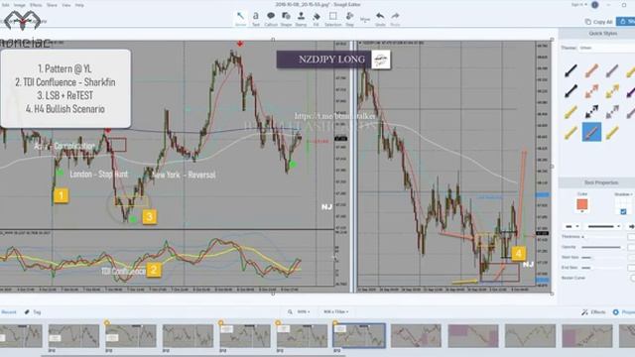Open the Help menu
The width and height of the screenshot is (635, 357).
[x=79, y=5]
